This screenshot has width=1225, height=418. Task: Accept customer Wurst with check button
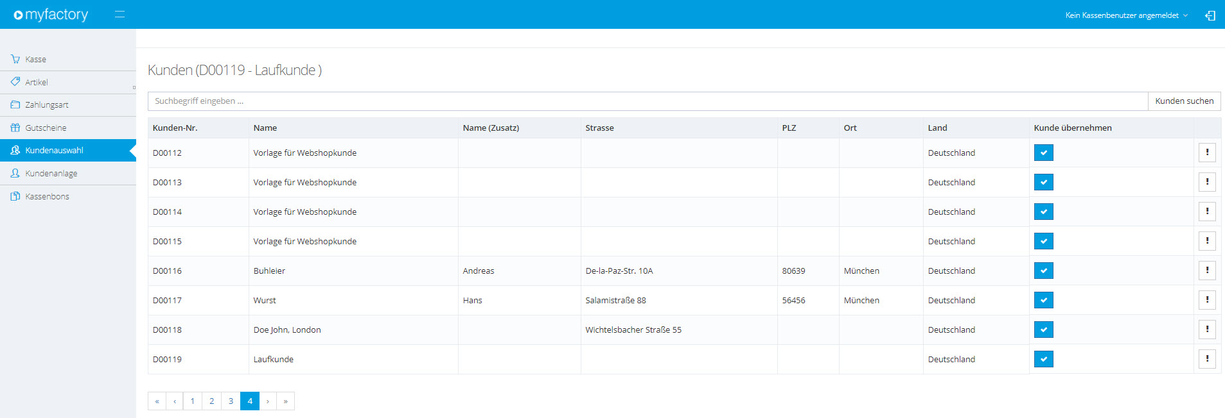click(x=1043, y=300)
